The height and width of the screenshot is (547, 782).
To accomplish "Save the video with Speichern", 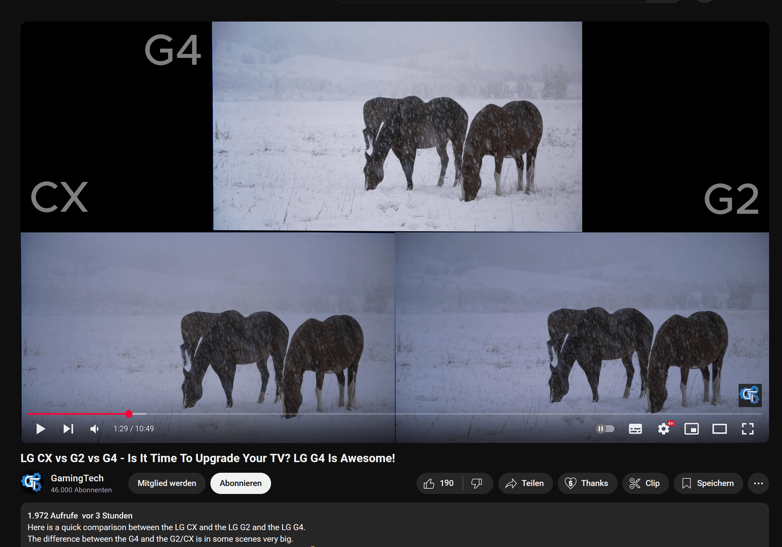I will tap(708, 483).
